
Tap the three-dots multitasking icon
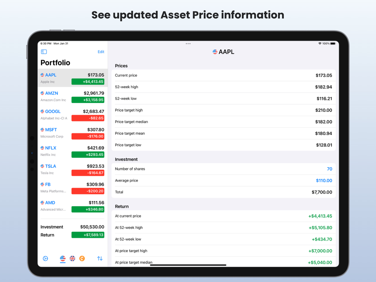click(188, 44)
